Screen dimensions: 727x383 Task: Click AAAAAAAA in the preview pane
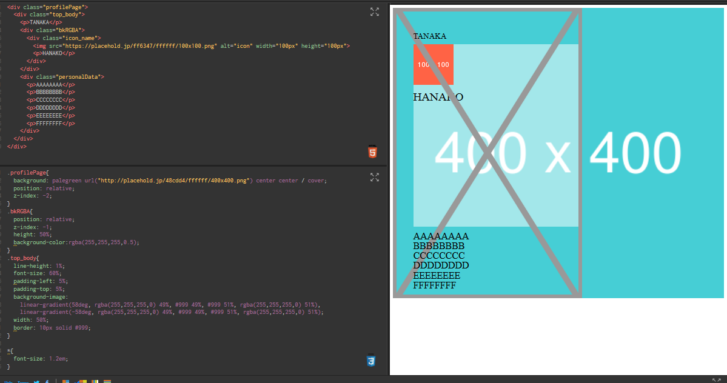point(441,236)
